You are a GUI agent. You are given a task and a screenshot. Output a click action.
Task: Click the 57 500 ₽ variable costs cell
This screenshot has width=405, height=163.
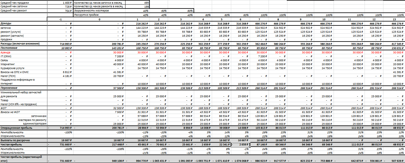coord(99,88)
